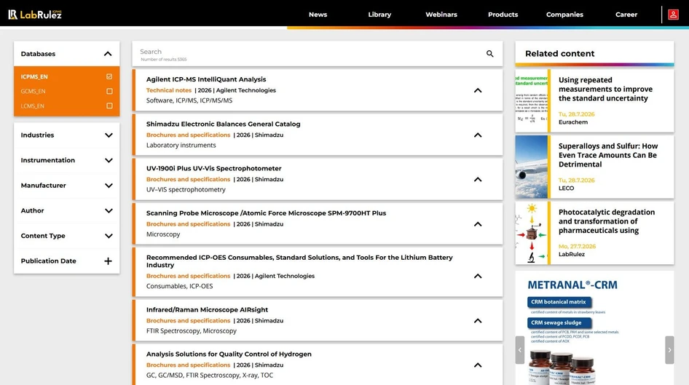Collapse Recommended ICP-OES Consumables entry
Image resolution: width=689 pixels, height=385 pixels.
click(x=478, y=276)
